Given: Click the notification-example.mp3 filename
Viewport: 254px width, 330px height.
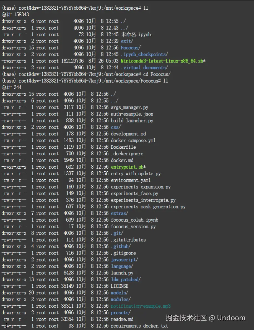Looking at the screenshot, I should 141,306.
